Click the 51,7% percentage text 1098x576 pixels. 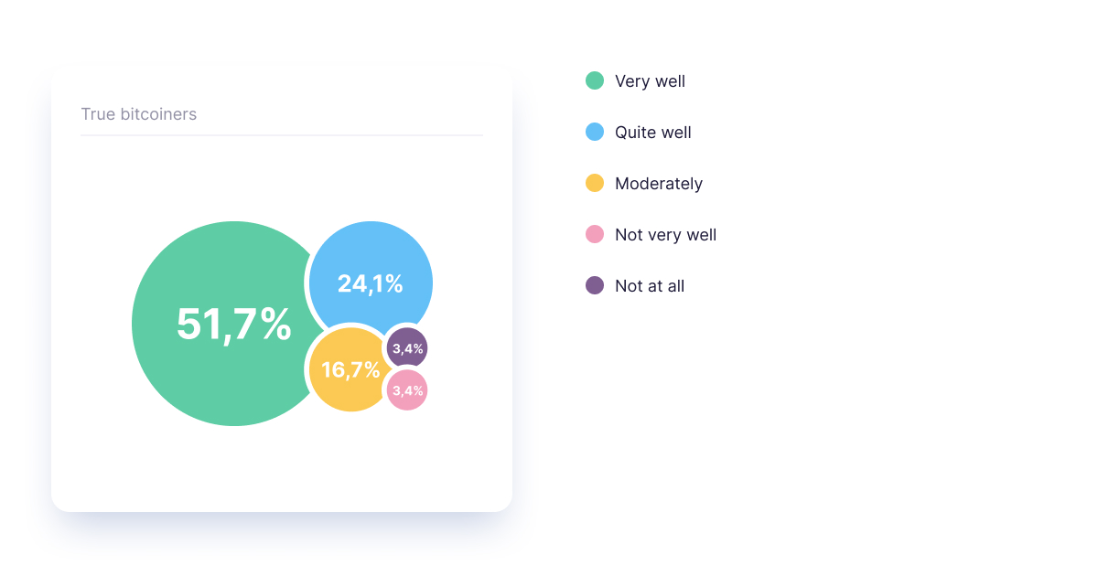pyautogui.click(x=233, y=324)
